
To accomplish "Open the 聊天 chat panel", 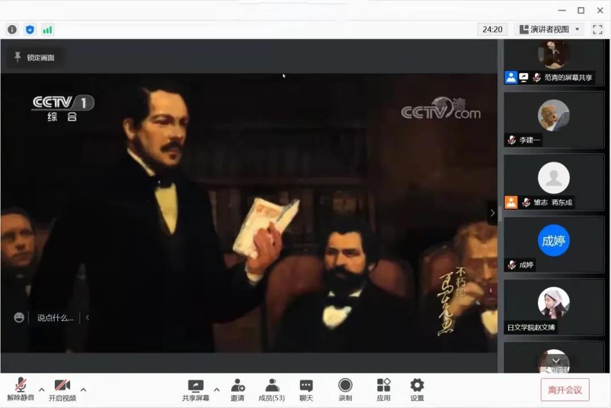I will pos(306,390).
